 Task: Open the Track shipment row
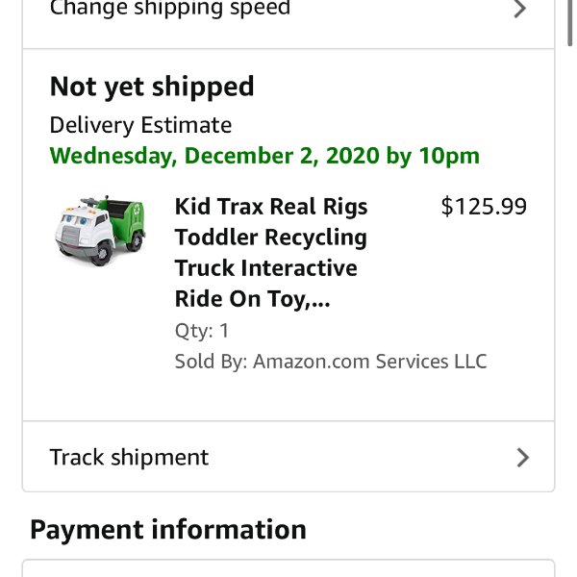click(x=288, y=456)
